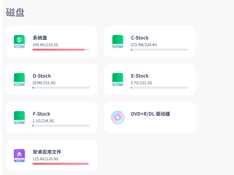Select the E-Stock drive name
This screenshot has height=175, width=234.
(x=140, y=76)
